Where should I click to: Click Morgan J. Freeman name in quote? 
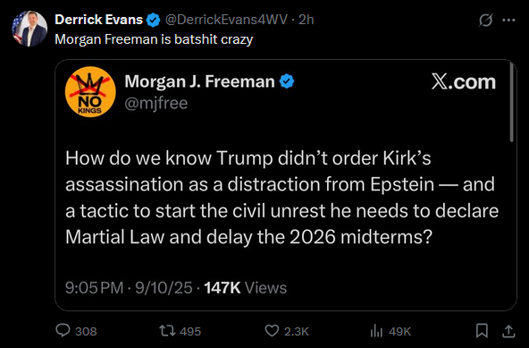[199, 81]
